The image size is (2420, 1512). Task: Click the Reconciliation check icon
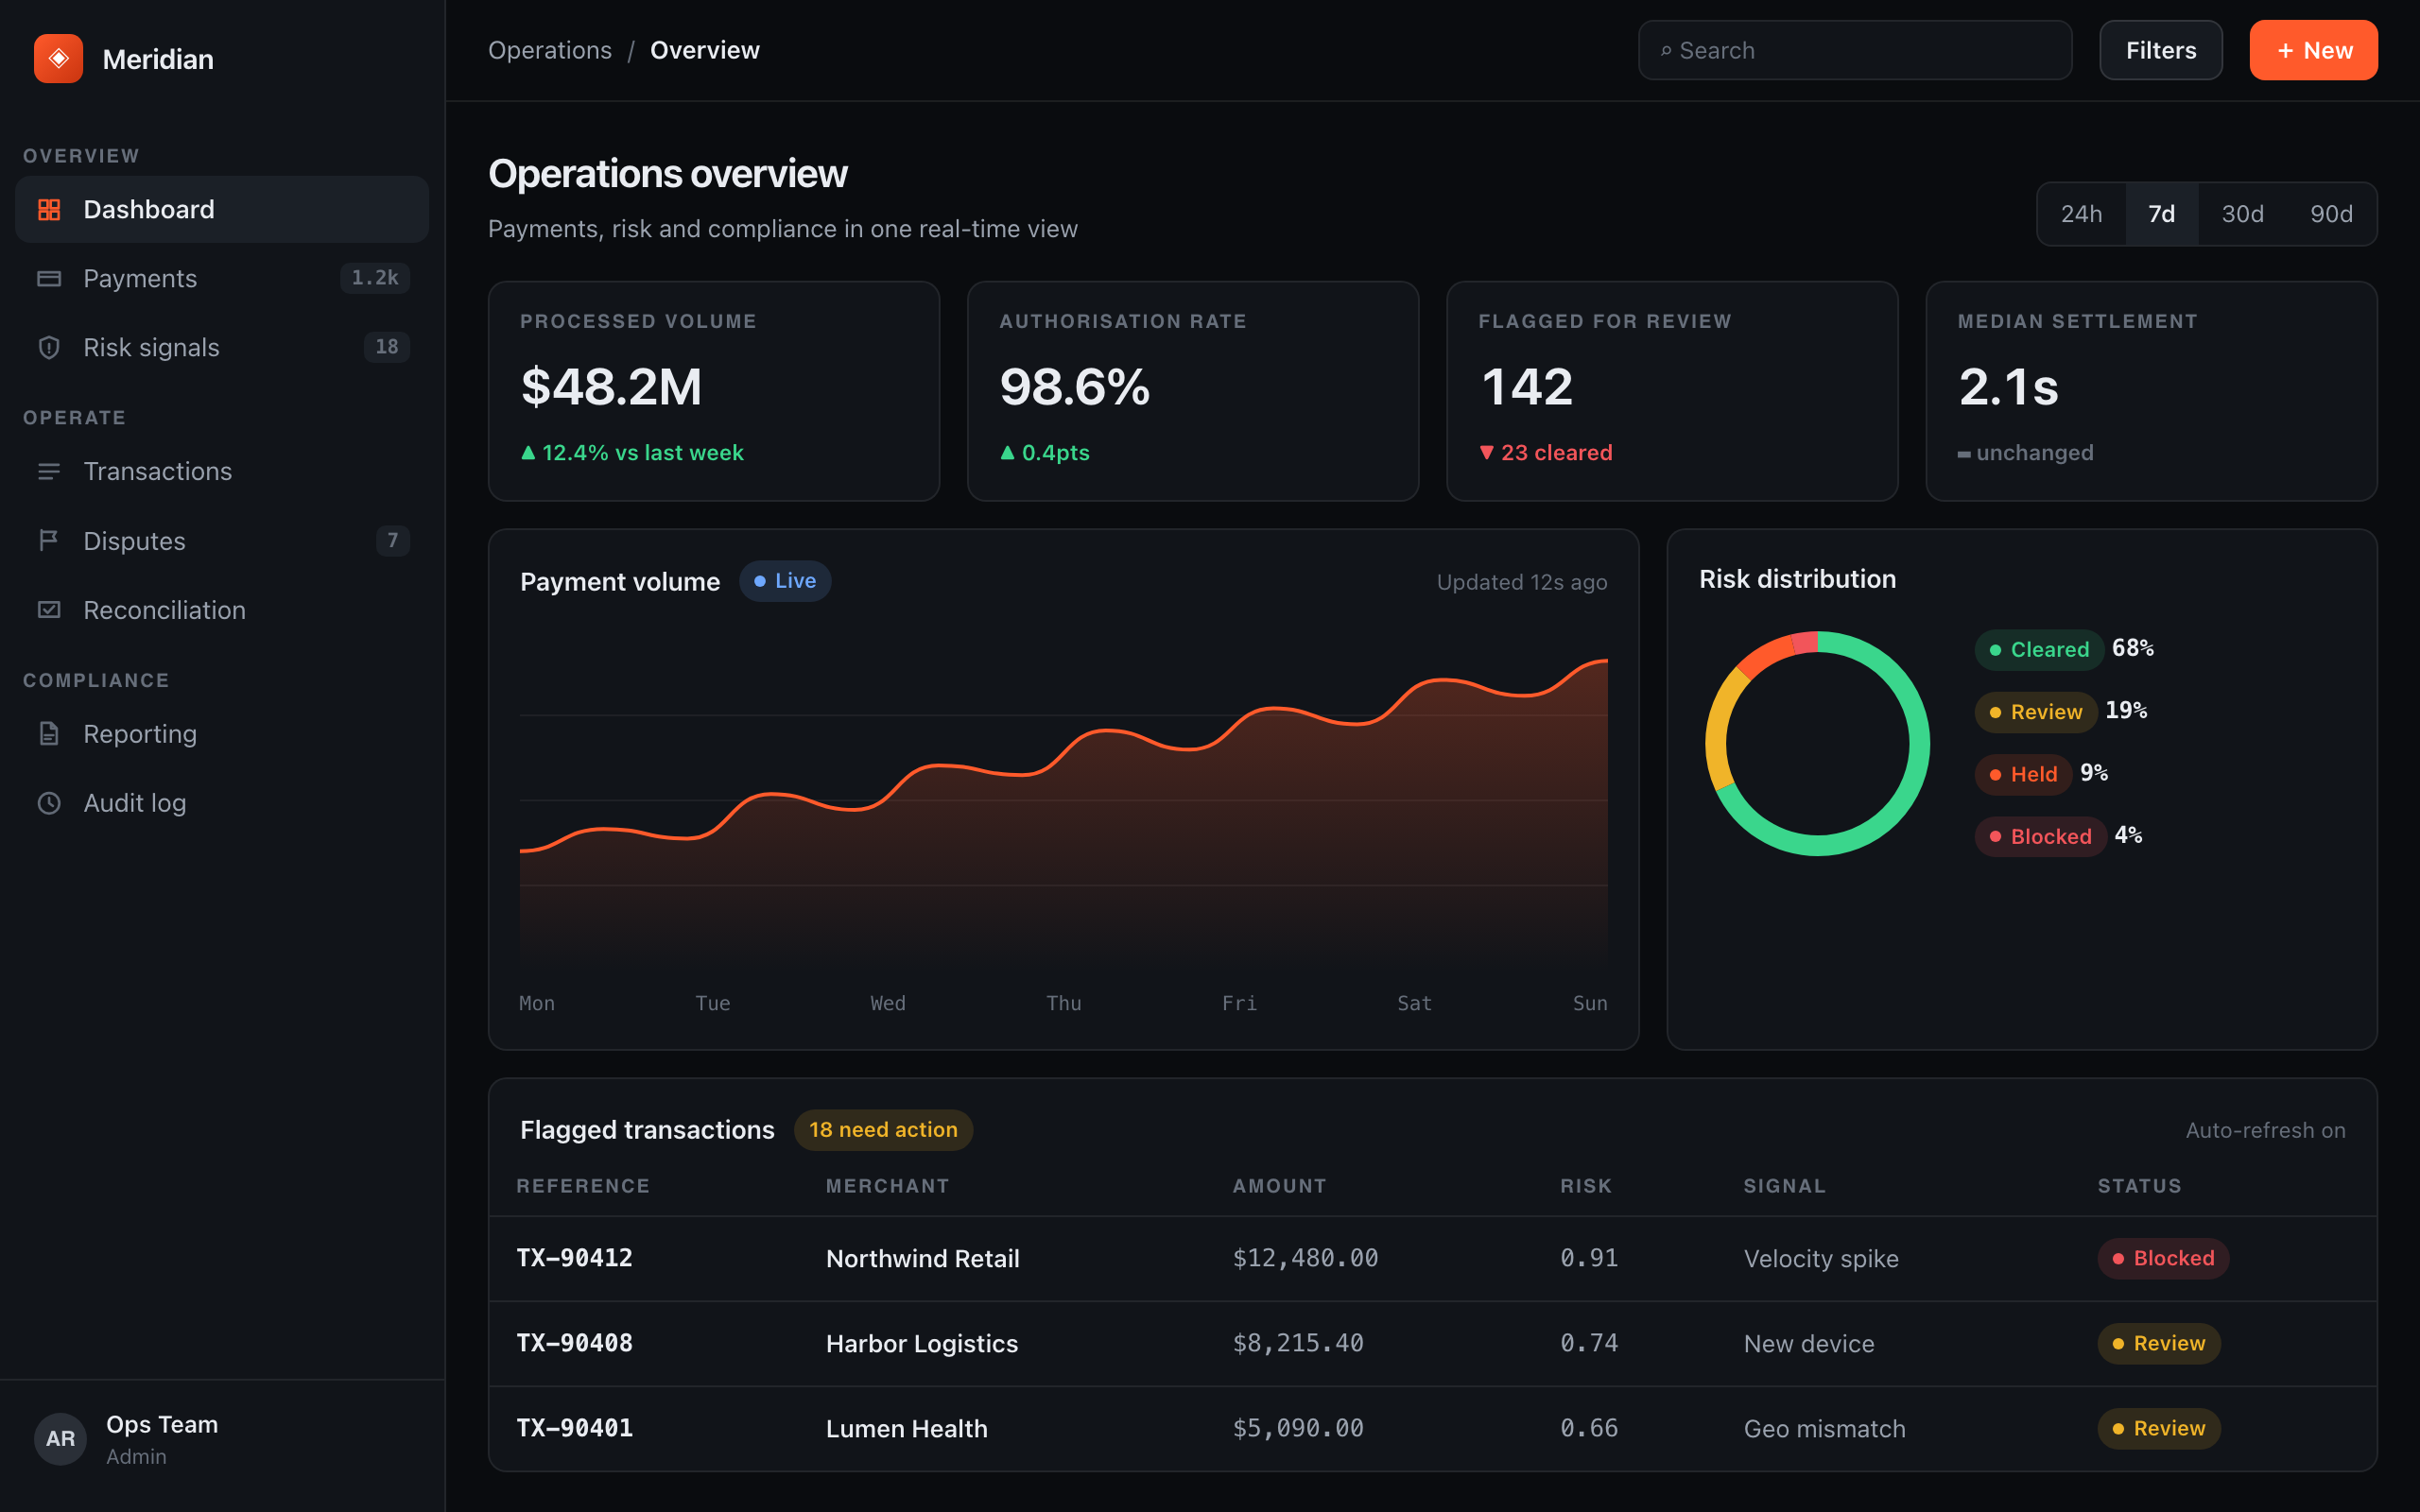[x=49, y=610]
